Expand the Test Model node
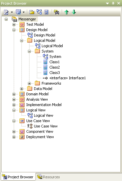This screenshot has height=181, width=122. 14,24
